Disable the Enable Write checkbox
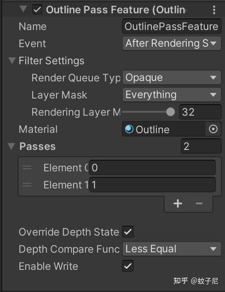This screenshot has height=292, width=225. (x=128, y=266)
